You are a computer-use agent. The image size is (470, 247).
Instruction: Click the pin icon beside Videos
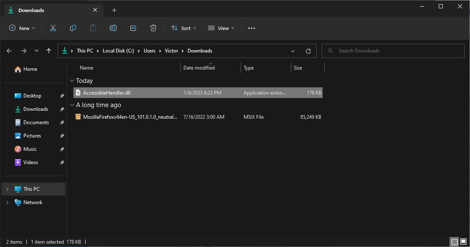click(62, 162)
